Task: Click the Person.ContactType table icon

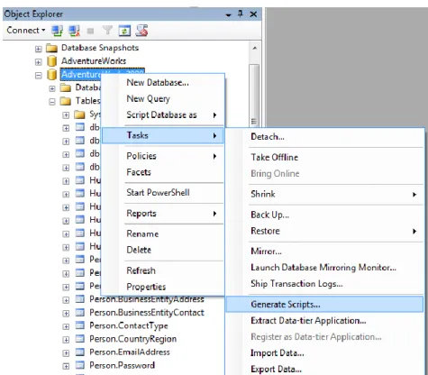Action: pos(79,325)
